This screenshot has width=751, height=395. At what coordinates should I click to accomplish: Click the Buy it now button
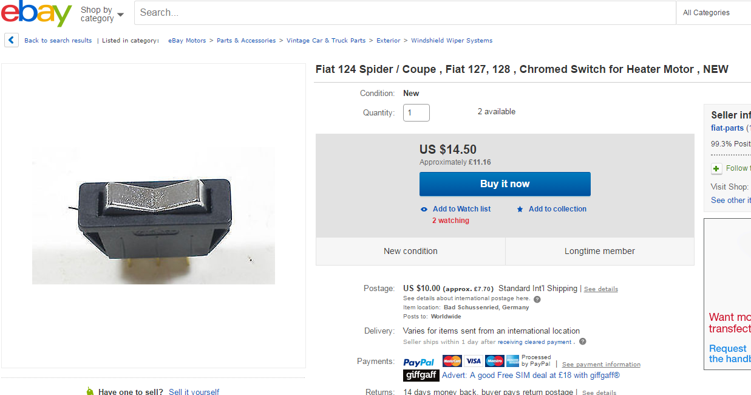click(505, 184)
